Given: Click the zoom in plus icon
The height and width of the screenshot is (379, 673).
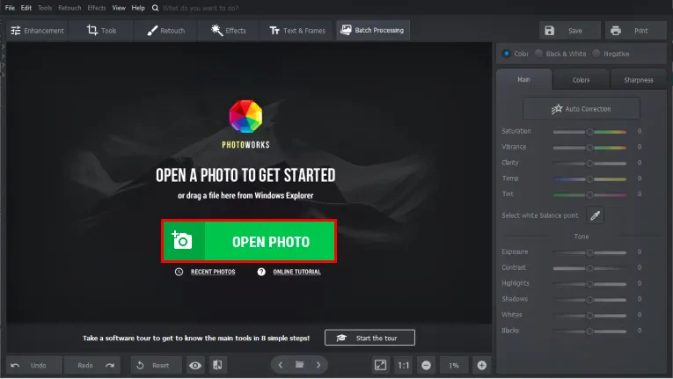Looking at the screenshot, I should point(481,365).
